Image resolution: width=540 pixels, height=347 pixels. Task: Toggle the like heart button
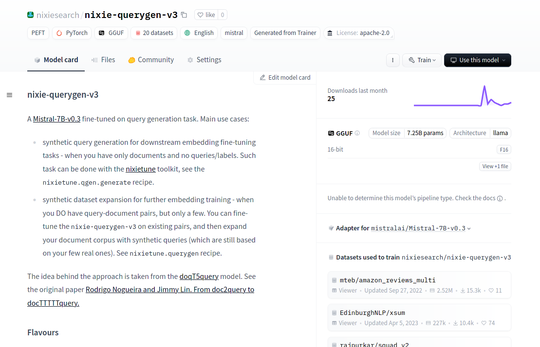pyautogui.click(x=206, y=15)
